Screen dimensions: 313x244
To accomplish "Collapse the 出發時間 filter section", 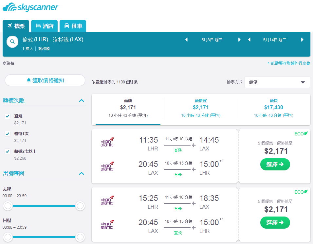I will [x=82, y=173].
